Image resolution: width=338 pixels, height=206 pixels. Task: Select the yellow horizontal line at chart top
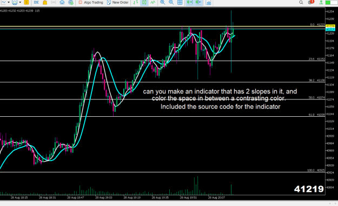point(163,26)
